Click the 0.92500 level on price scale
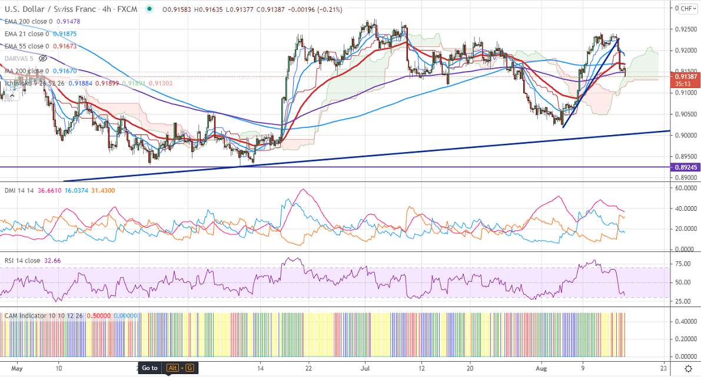The height and width of the screenshot is (377, 701). 685,29
